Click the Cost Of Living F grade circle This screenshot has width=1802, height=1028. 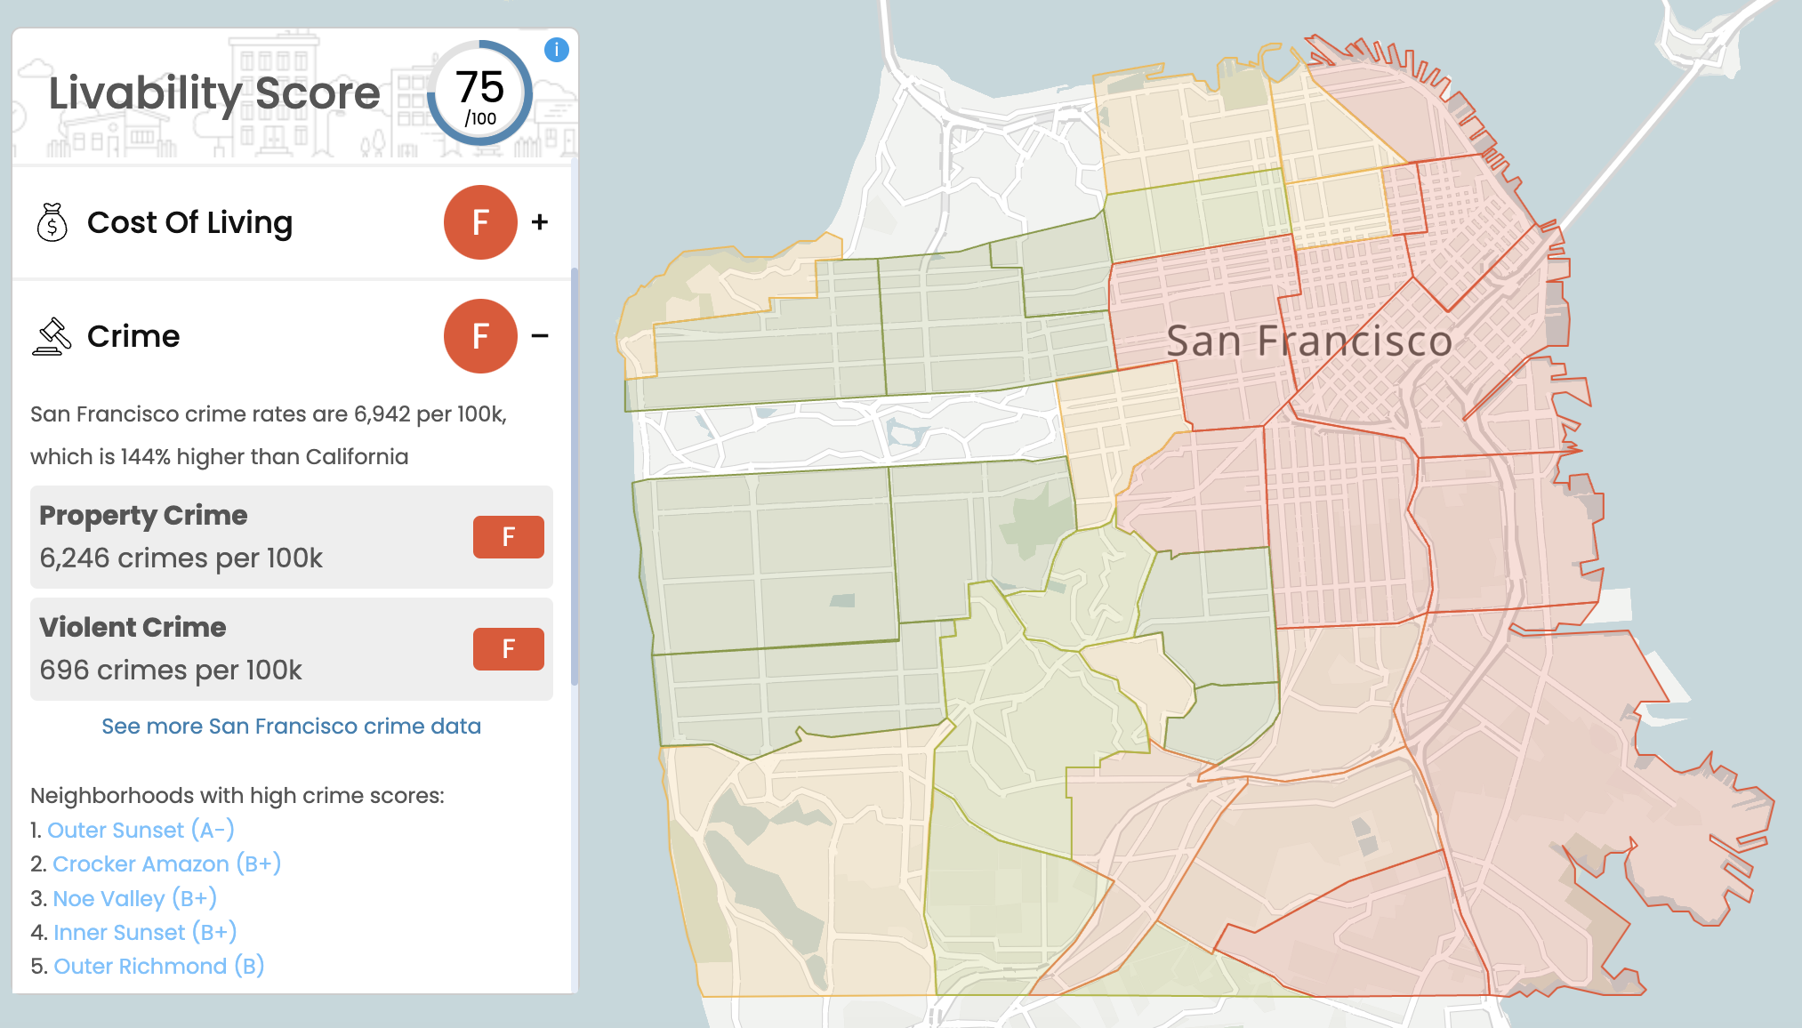tap(480, 222)
